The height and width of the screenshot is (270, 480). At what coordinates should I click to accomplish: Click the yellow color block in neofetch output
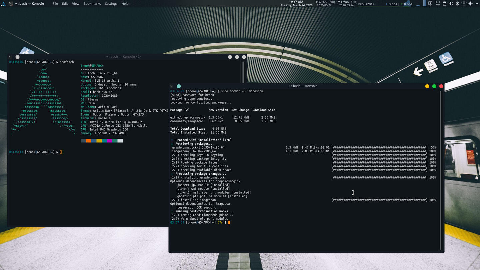pyautogui.click(x=99, y=141)
